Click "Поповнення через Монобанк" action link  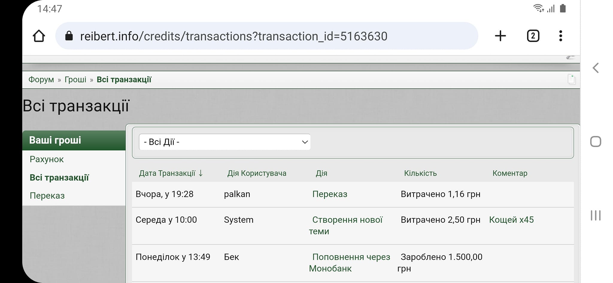pyautogui.click(x=350, y=263)
